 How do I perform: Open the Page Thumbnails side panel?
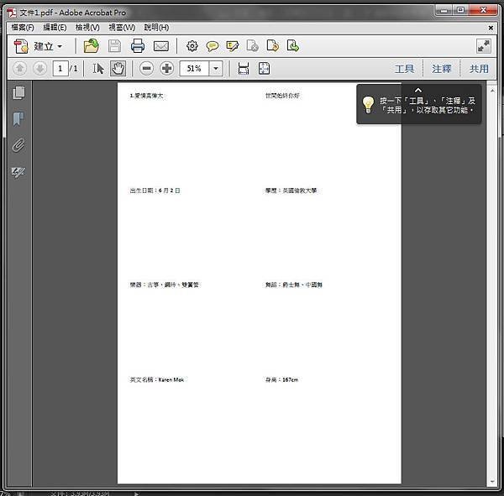pos(18,93)
